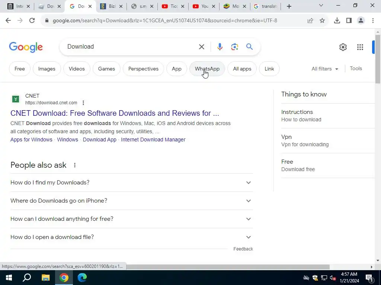Open a new tab with plus icon

[289, 6]
